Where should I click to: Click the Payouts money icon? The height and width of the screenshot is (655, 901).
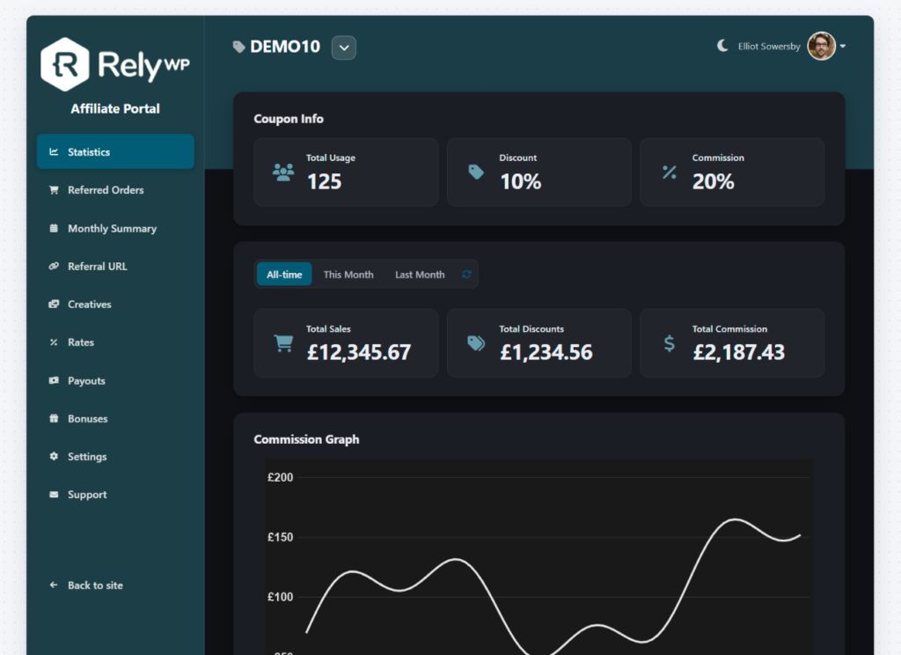point(54,380)
